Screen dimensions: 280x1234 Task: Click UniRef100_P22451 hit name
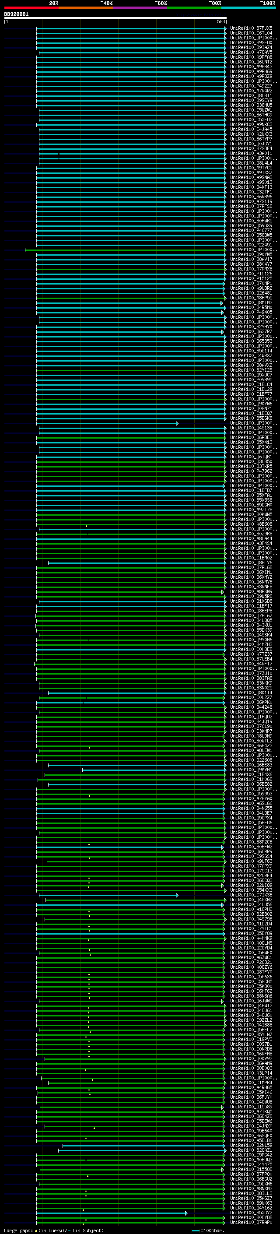[251, 245]
